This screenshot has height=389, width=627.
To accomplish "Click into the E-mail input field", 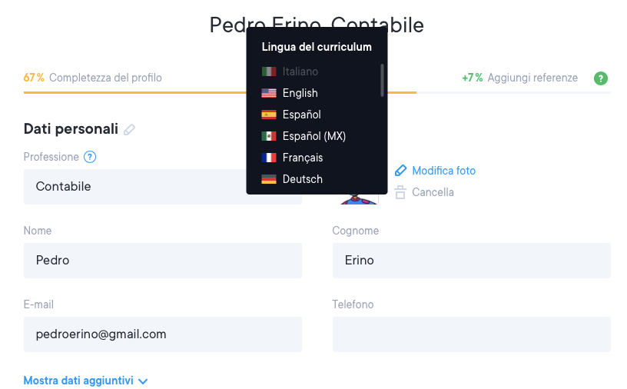I will [162, 334].
